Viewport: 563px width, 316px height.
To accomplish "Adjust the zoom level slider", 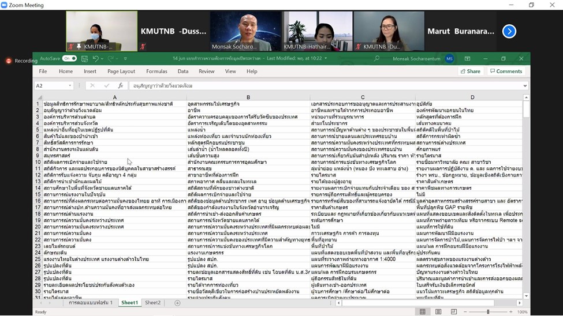I will pyautogui.click(x=488, y=312).
